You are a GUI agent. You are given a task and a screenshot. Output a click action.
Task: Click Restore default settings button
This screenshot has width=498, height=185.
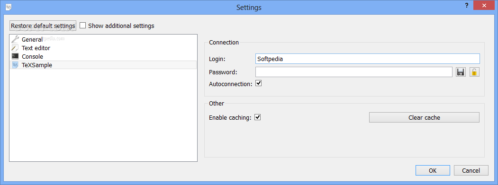click(x=43, y=26)
